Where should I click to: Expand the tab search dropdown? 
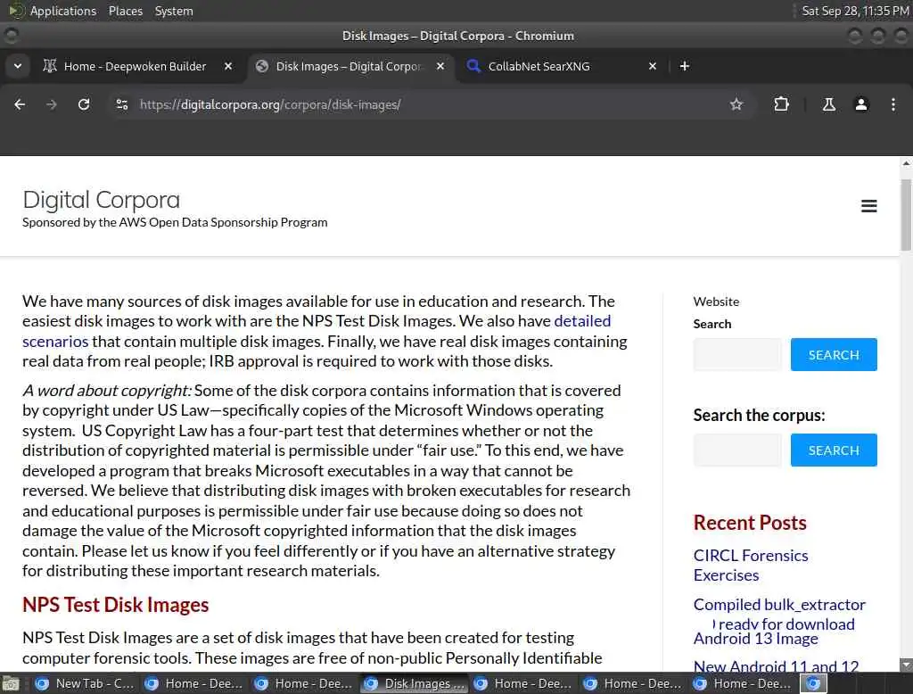(x=18, y=66)
